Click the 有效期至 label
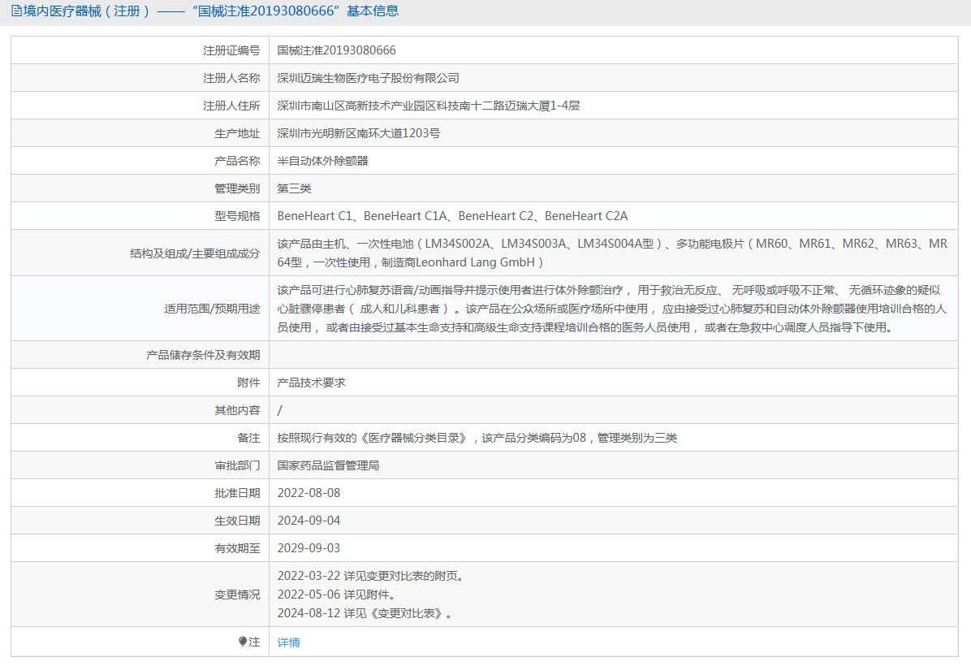This screenshot has width=971, height=666. 237,548
